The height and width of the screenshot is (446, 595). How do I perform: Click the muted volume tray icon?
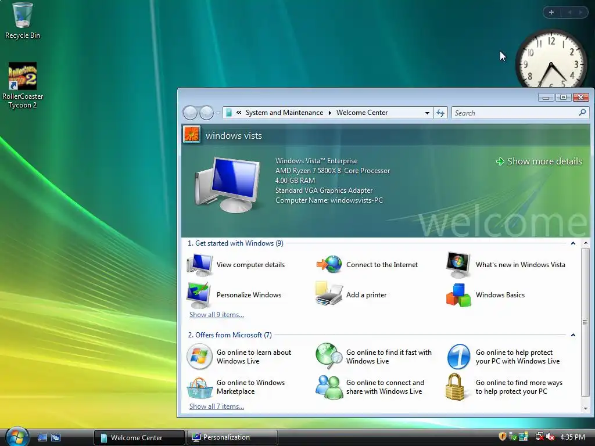coord(550,437)
